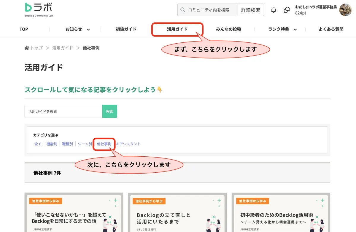Click the user profile avatar
The height and width of the screenshot is (232, 356).
tap(345, 10)
